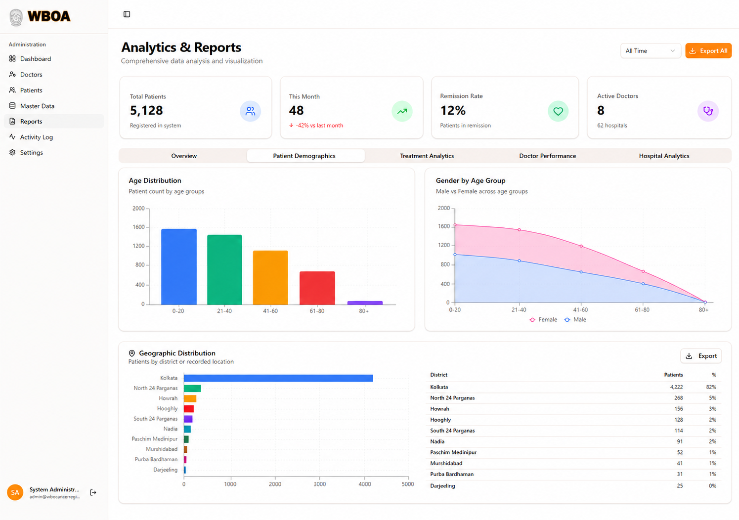Image resolution: width=739 pixels, height=520 pixels.
Task: Click the WBOA logo emblem
Action: [x=16, y=17]
